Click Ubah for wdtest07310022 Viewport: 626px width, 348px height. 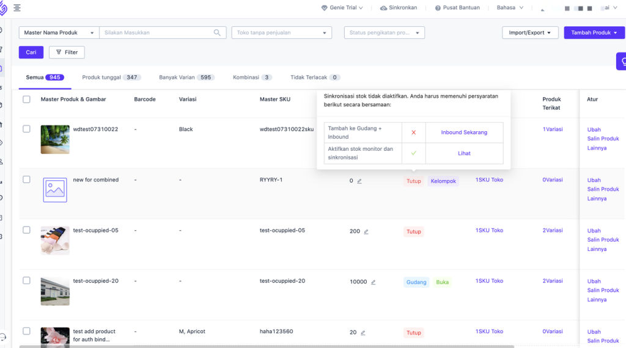[594, 129]
